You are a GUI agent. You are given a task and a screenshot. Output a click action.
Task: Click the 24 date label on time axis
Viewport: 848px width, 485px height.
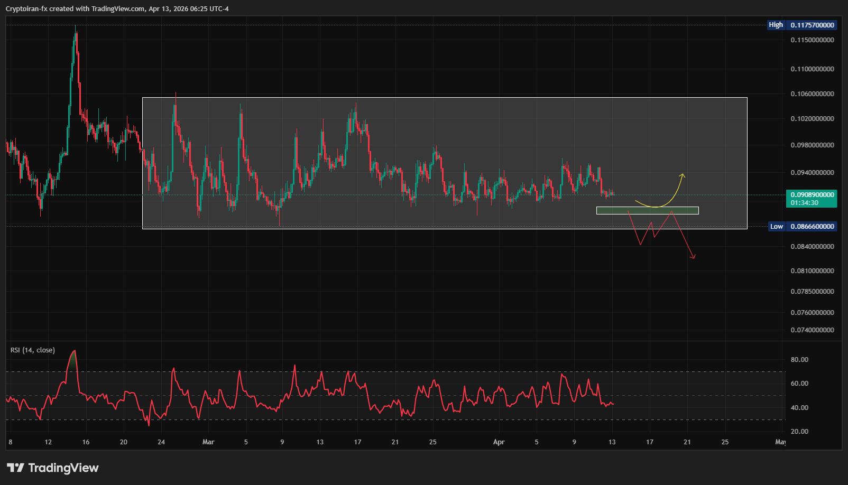[161, 442]
